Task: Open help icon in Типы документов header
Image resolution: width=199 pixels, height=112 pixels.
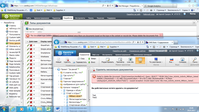Action: [x=194, y=23]
